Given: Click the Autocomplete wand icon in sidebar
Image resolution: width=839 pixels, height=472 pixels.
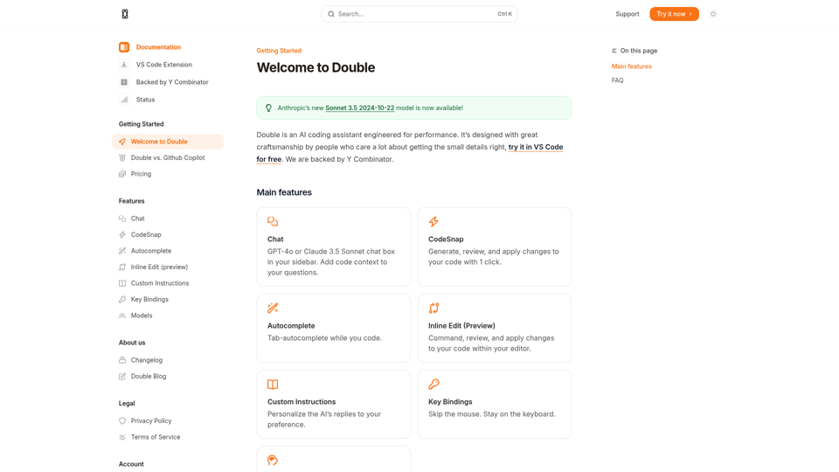Looking at the screenshot, I should coord(122,251).
